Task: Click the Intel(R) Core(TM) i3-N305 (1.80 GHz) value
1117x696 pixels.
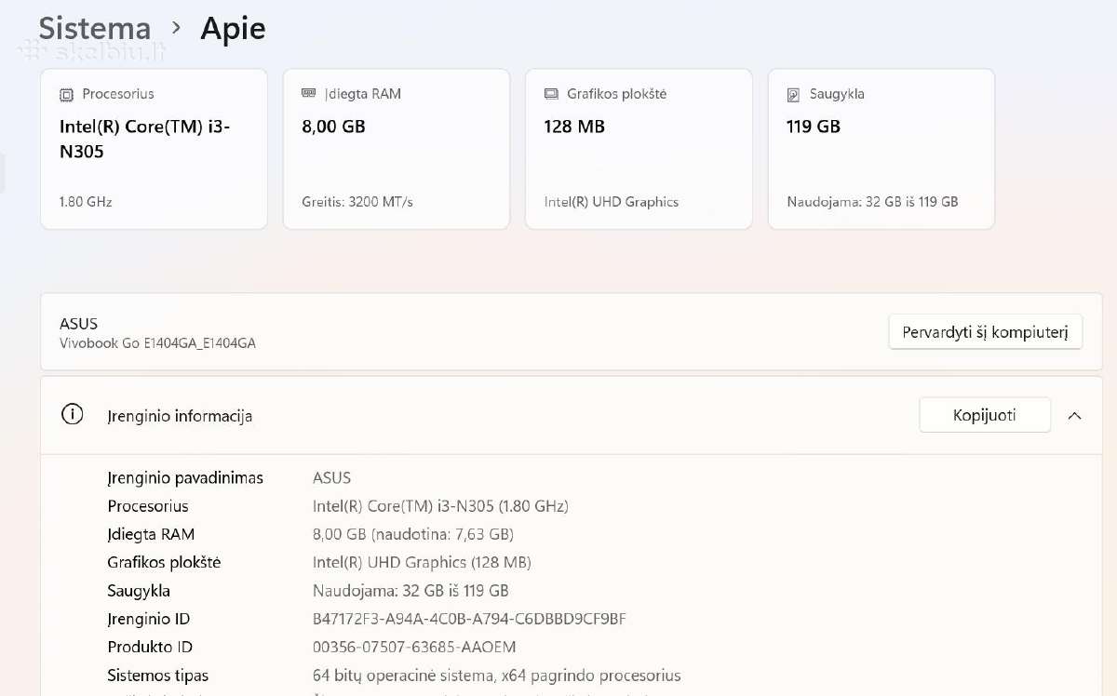Action: 440,506
